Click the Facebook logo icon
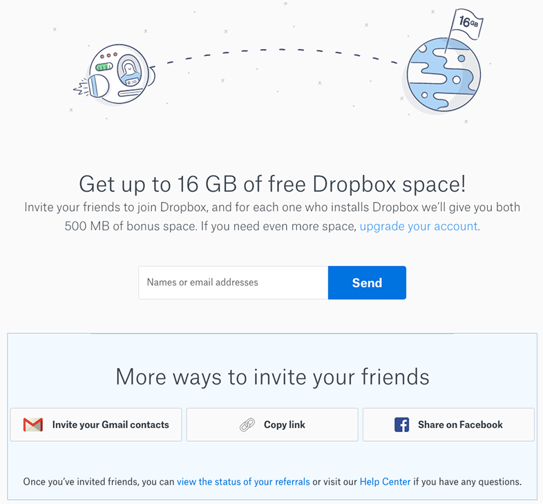 tap(401, 424)
